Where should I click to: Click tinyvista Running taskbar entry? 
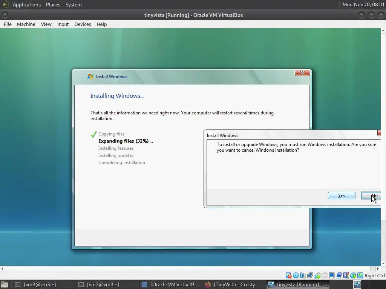coord(298,284)
